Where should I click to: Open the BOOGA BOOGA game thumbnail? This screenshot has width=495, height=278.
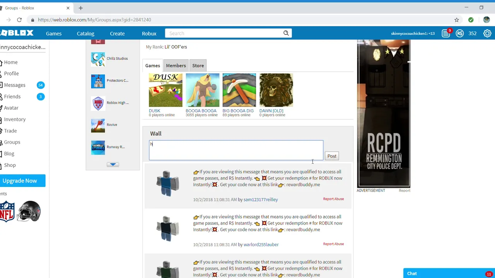coord(202,90)
